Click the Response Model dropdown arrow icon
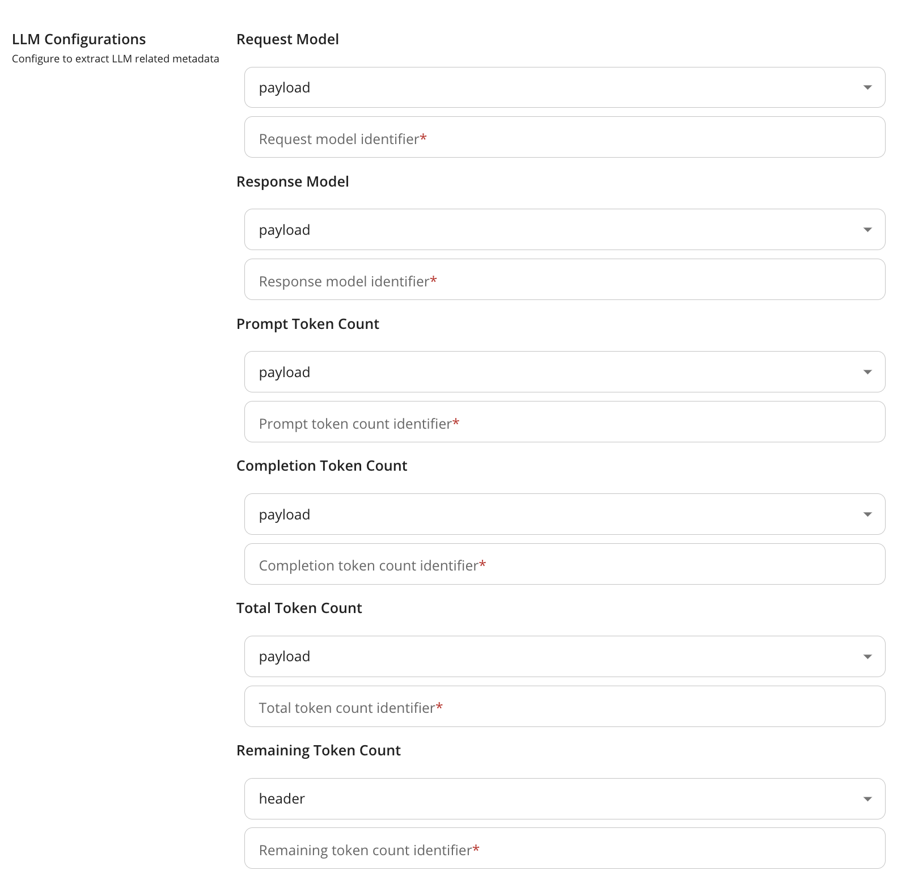The width and height of the screenshot is (906, 879). click(867, 230)
